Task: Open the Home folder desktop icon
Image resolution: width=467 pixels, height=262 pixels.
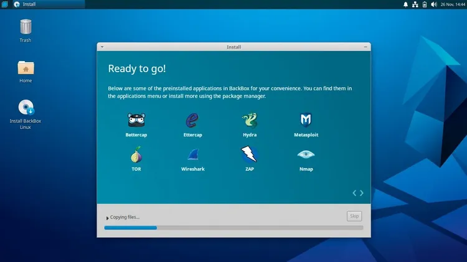Action: click(x=26, y=68)
